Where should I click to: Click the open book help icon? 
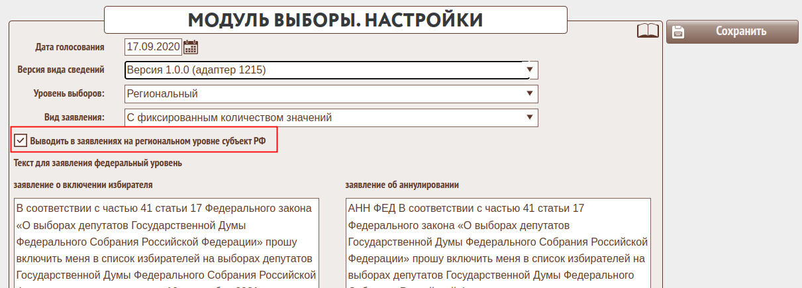tap(648, 31)
